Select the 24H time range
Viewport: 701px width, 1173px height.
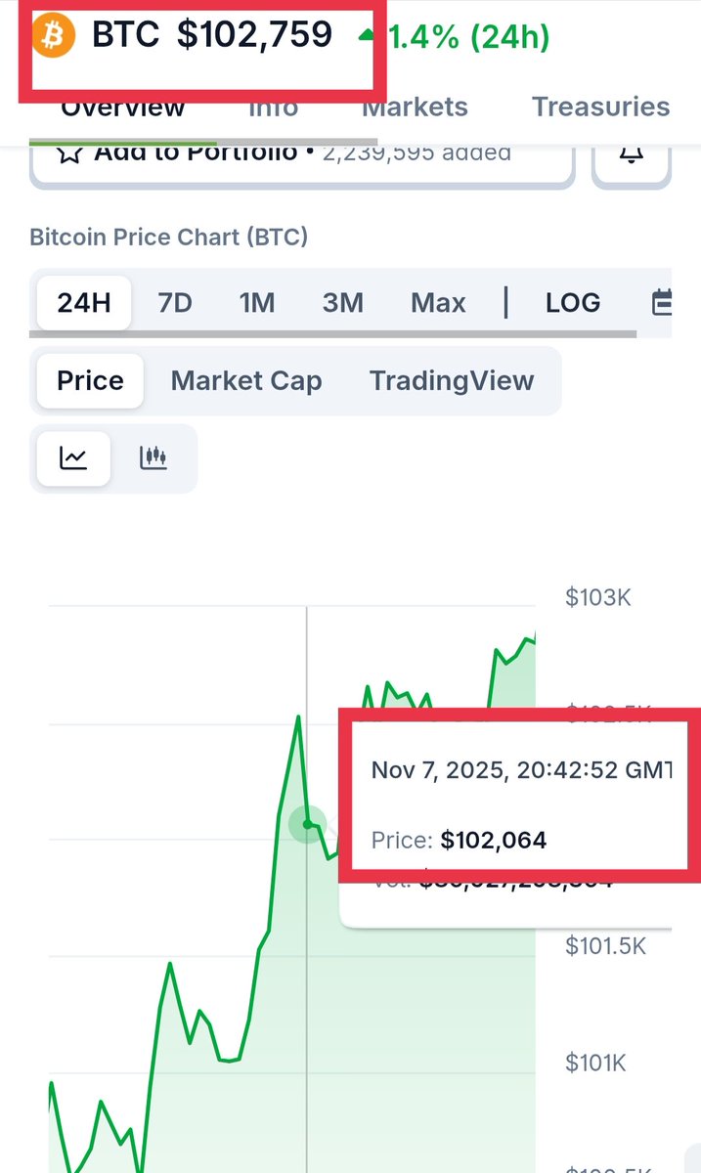click(x=84, y=302)
